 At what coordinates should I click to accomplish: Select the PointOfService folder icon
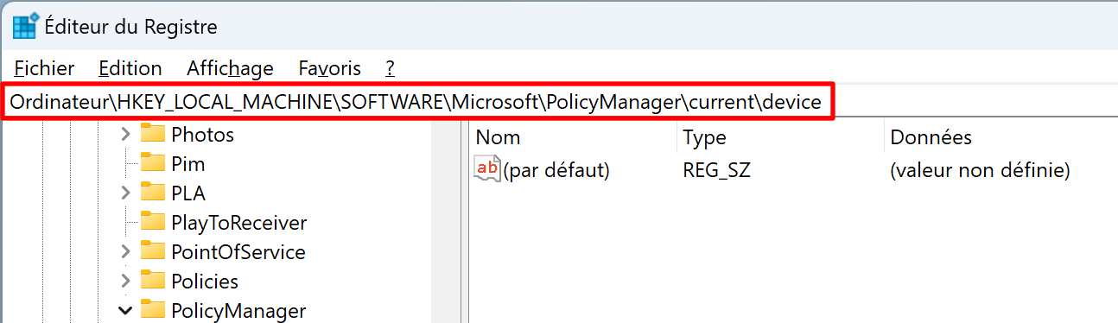point(153,251)
